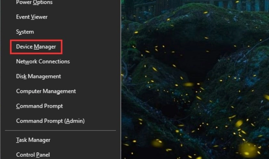Open Power Options from the menu

[x=34, y=3]
